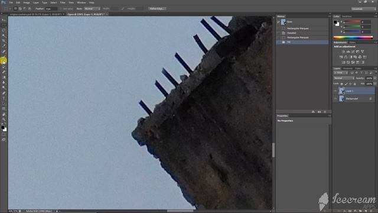Open the Image menu

click(27, 2)
